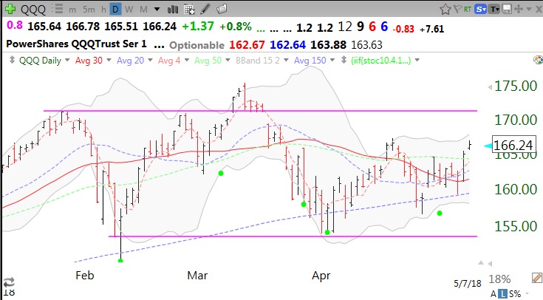543x300 pixels.
Task: Click the 18% label
Action: coord(499,279)
